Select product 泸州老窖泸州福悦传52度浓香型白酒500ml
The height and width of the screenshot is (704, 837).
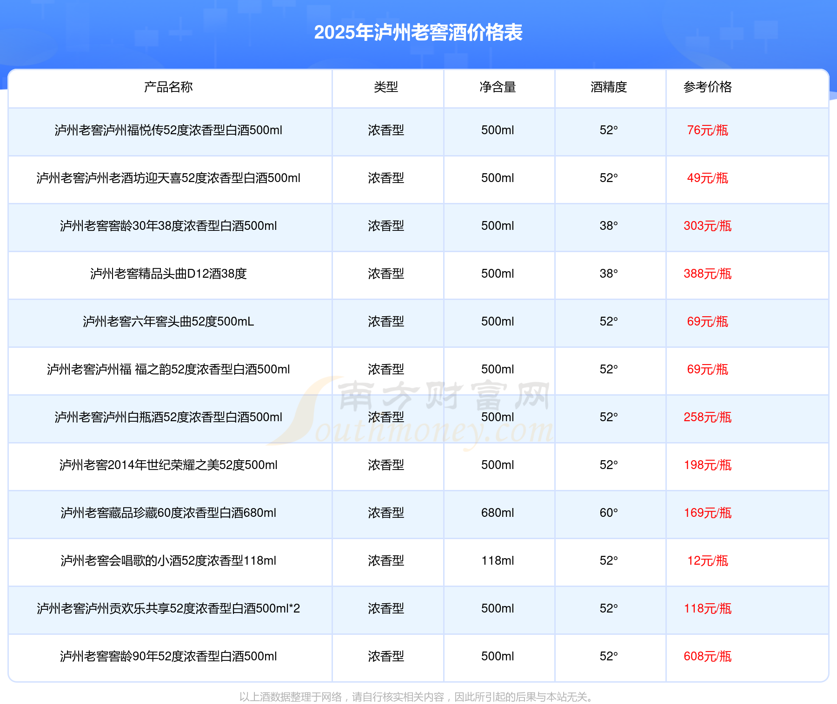pos(168,130)
